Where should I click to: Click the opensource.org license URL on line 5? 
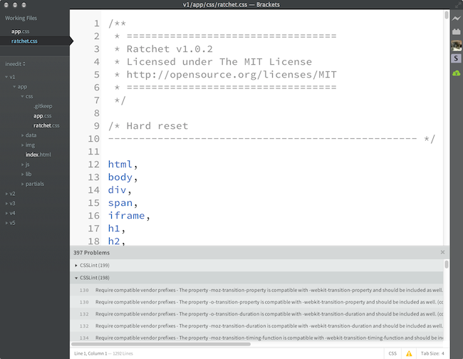pos(231,74)
